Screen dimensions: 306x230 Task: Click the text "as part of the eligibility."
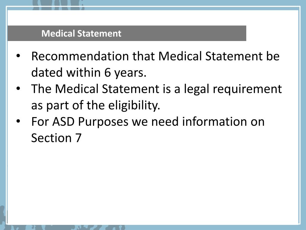tap(96, 105)
